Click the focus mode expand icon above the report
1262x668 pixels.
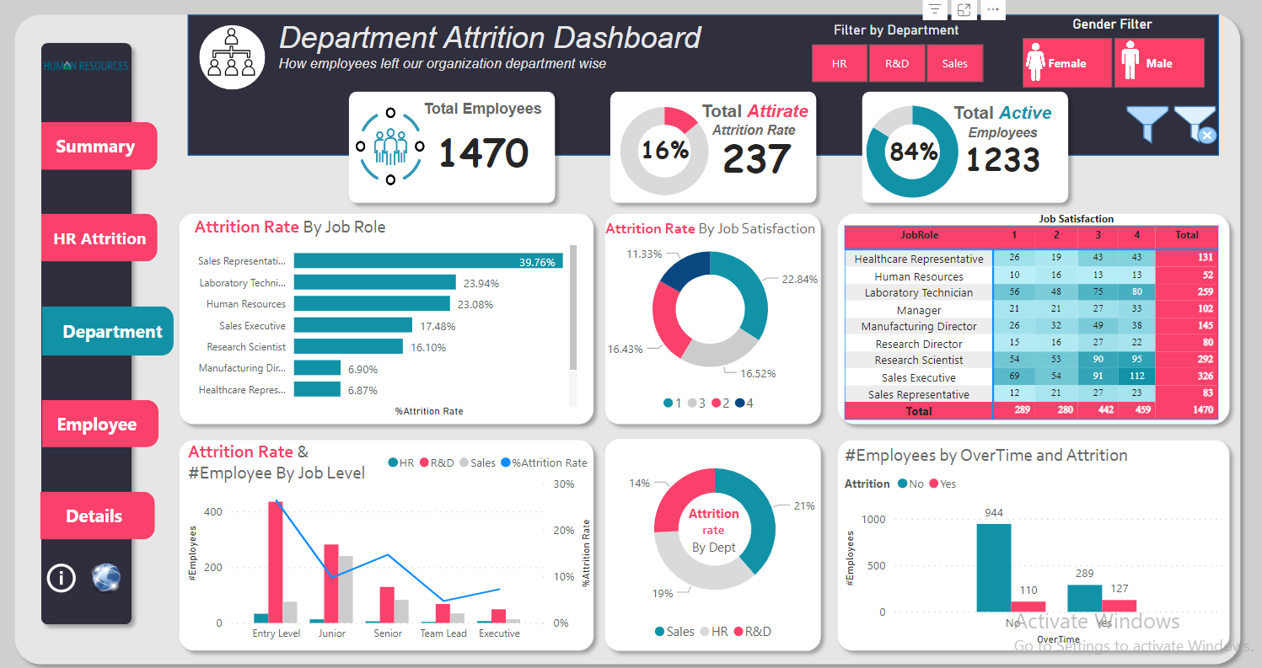click(963, 10)
